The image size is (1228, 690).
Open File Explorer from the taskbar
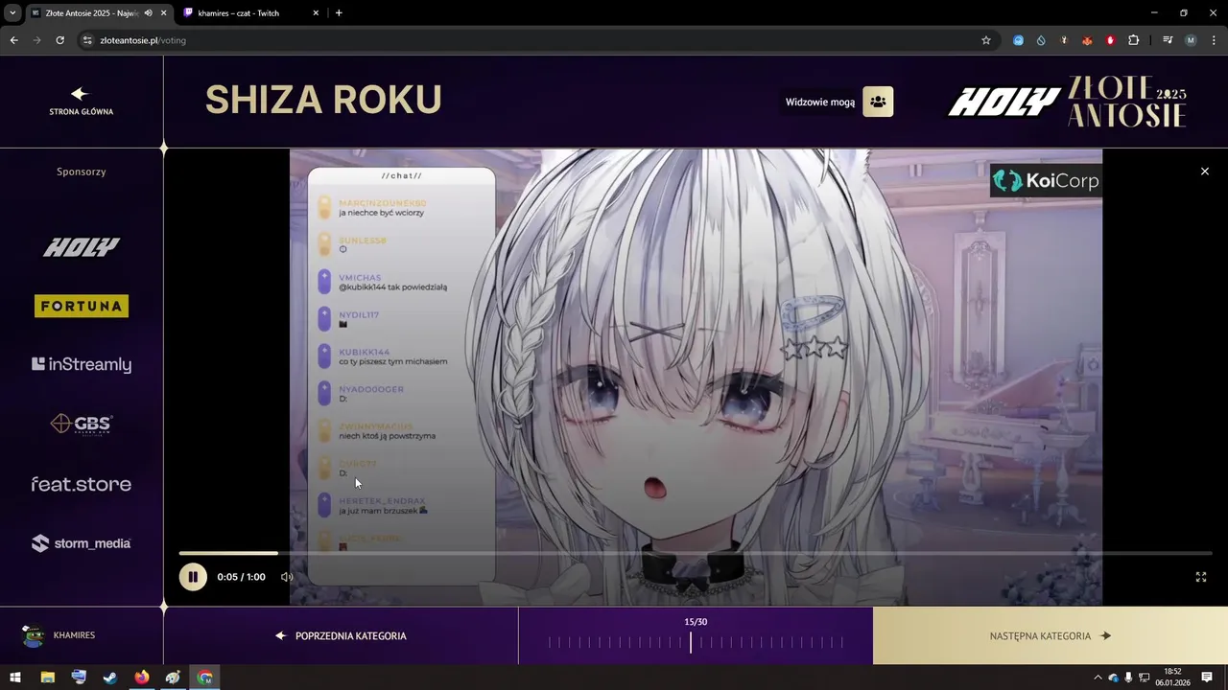[x=47, y=678]
